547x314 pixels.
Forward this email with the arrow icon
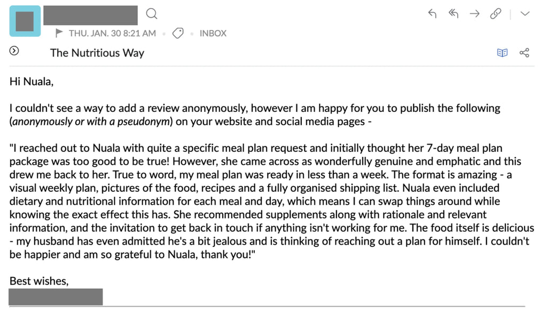pyautogui.click(x=474, y=14)
